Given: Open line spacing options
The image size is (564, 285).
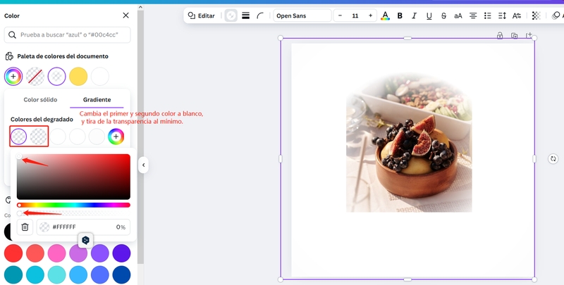Looking at the screenshot, I should click(502, 15).
